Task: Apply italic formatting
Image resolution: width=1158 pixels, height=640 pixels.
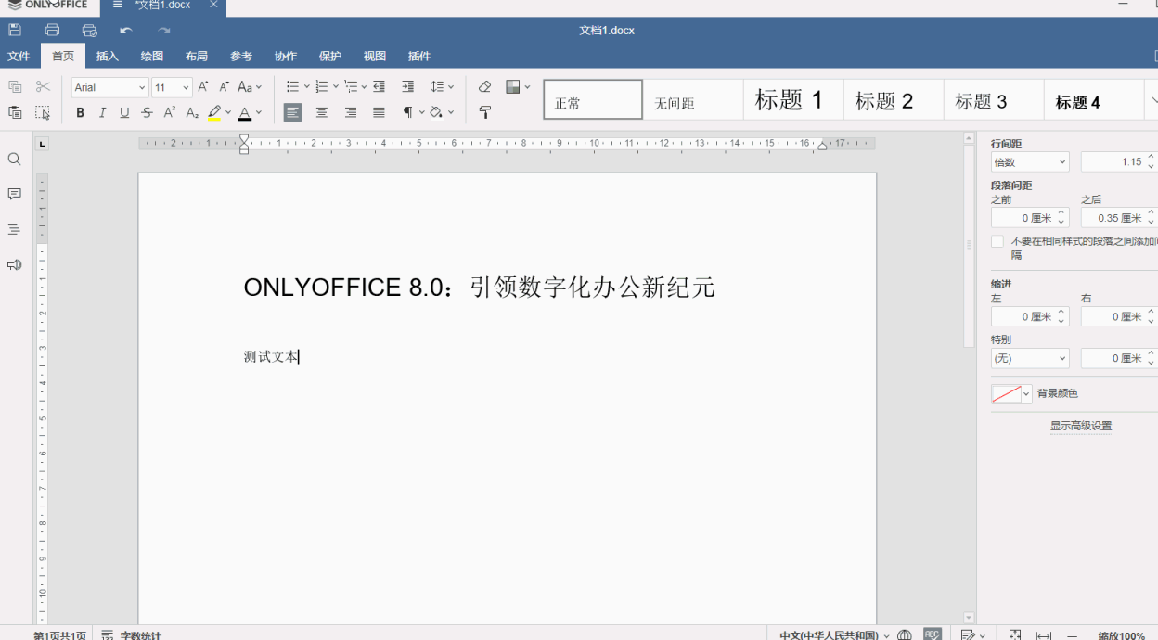Action: (102, 112)
